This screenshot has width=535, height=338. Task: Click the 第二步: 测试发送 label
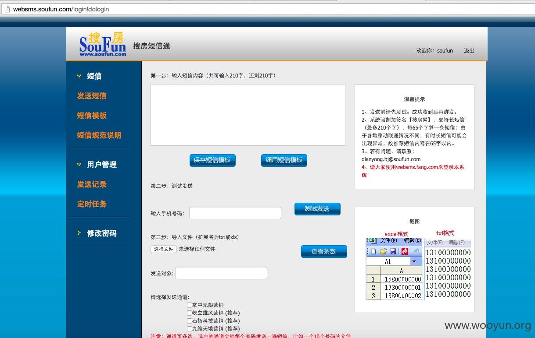click(x=172, y=186)
